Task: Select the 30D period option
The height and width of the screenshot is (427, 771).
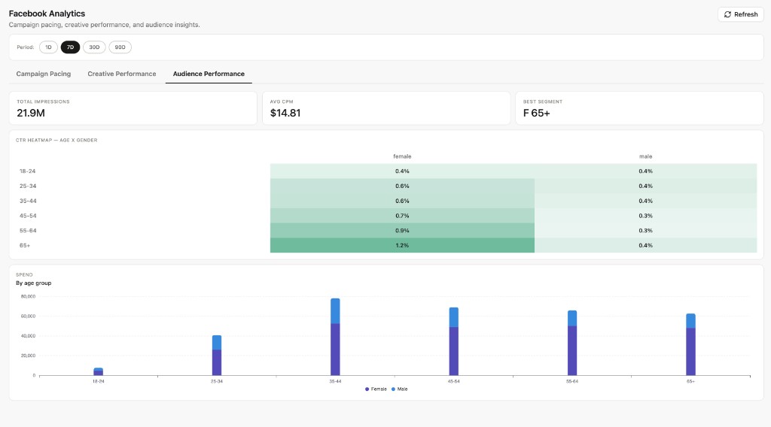Action: pos(94,47)
